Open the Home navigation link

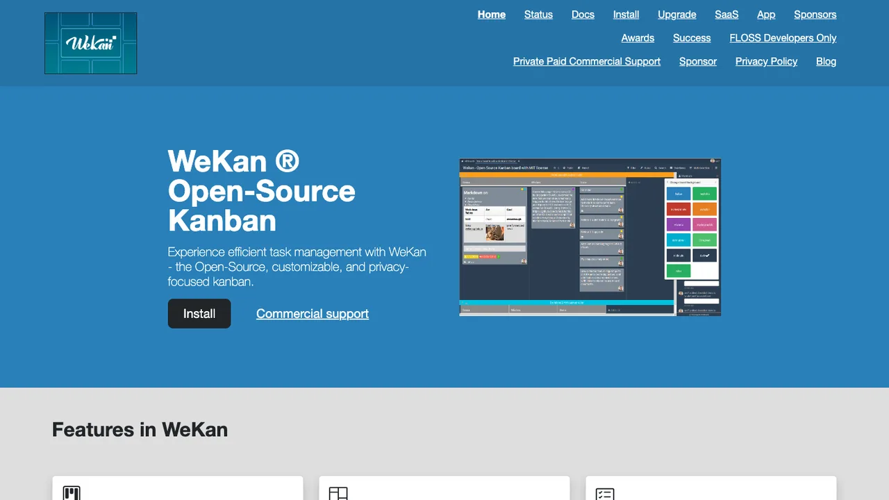492,15
